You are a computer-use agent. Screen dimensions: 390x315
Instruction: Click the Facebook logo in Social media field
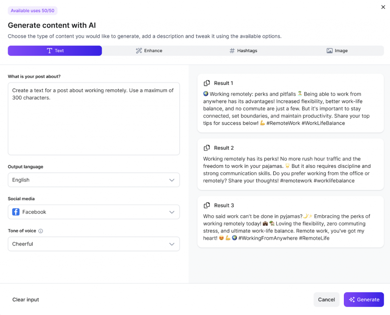coord(16,212)
